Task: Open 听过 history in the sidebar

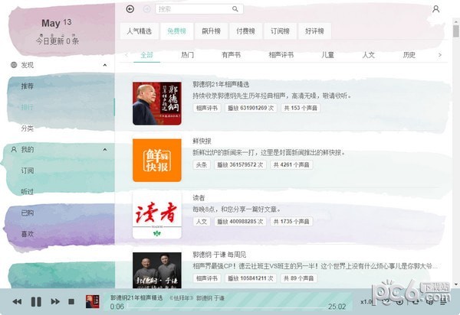Action: pyautogui.click(x=28, y=192)
